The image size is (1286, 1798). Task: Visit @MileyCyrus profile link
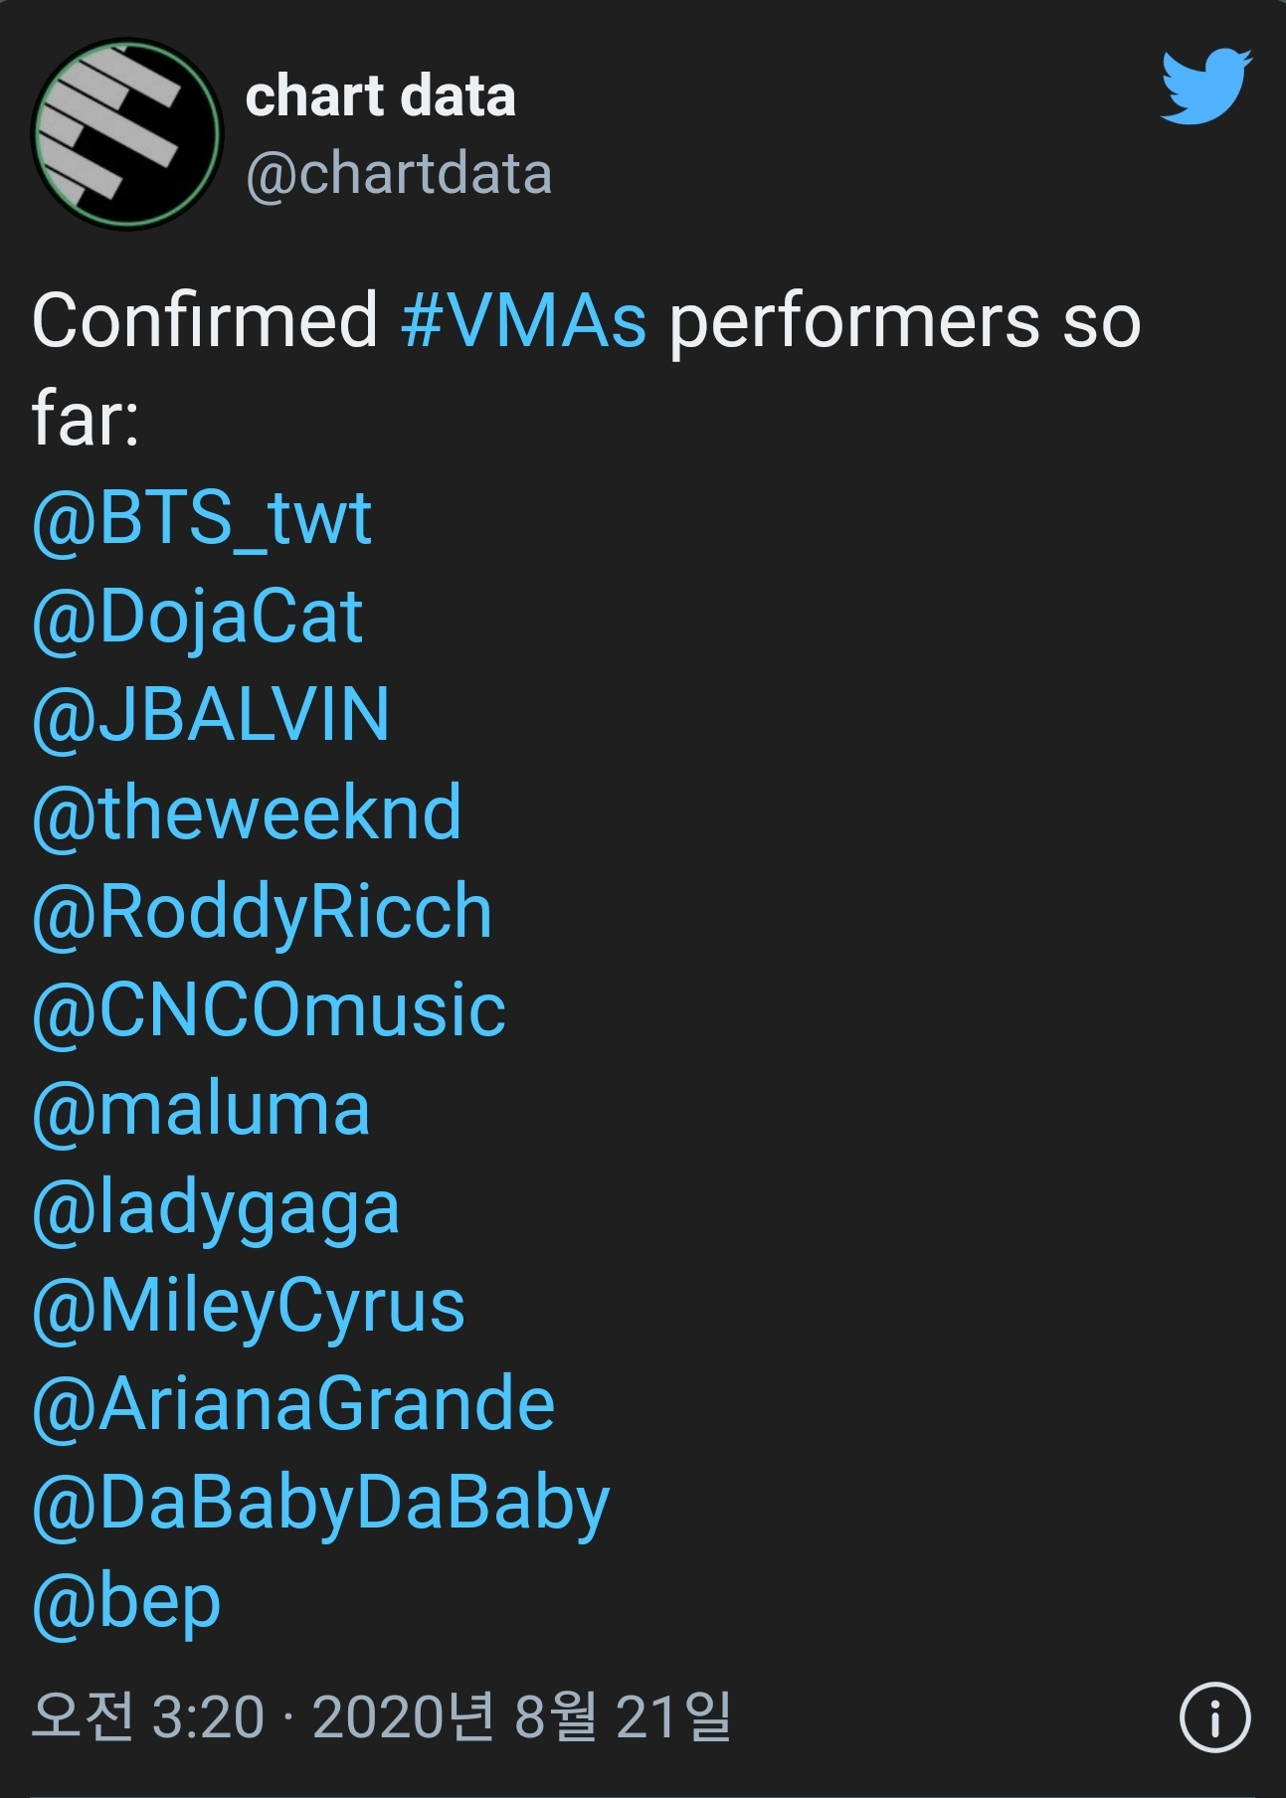[x=249, y=1306]
